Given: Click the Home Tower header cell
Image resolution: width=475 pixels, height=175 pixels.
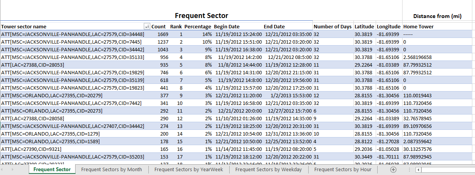Looking at the screenshot, I should coord(418,26).
